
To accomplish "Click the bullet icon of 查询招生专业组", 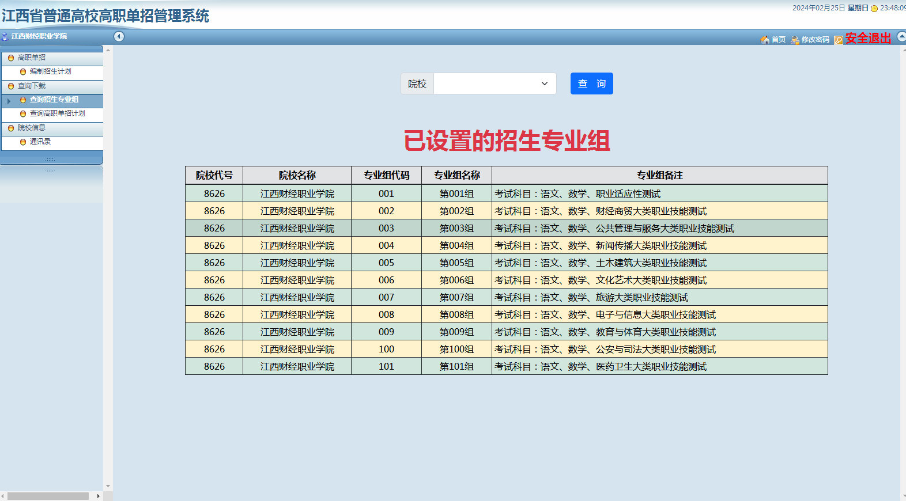I will (x=23, y=100).
